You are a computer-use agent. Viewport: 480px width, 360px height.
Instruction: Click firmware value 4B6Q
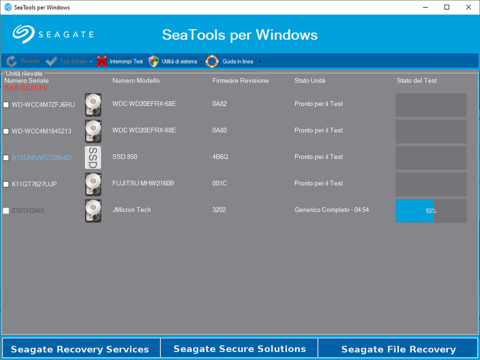220,157
